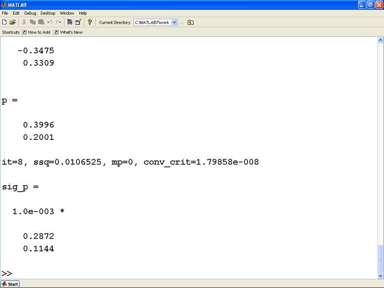Launch Simulink from toolbar icon
This screenshot has width=384, height=288.
pyautogui.click(x=70, y=22)
